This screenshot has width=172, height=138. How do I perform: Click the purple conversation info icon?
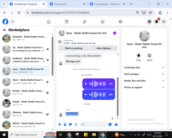pos(115,33)
